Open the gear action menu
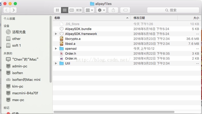202x114 pixels. [101, 10]
